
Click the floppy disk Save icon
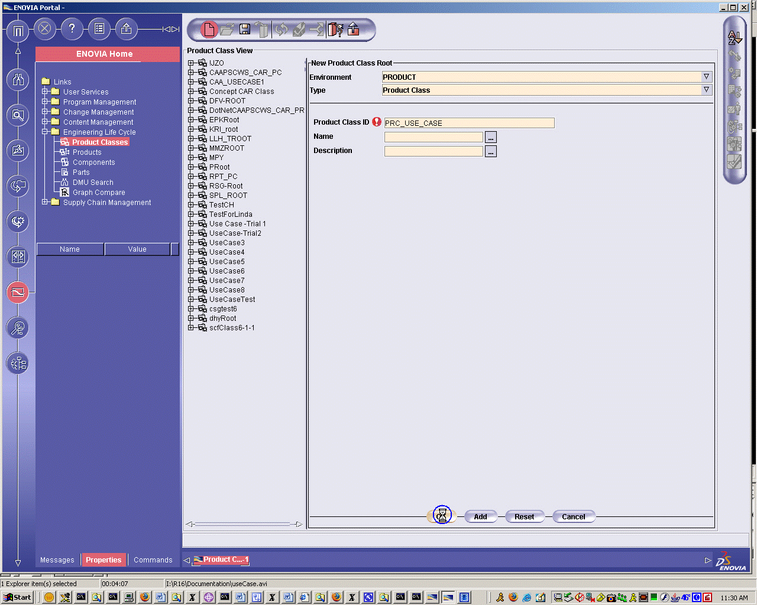click(245, 29)
